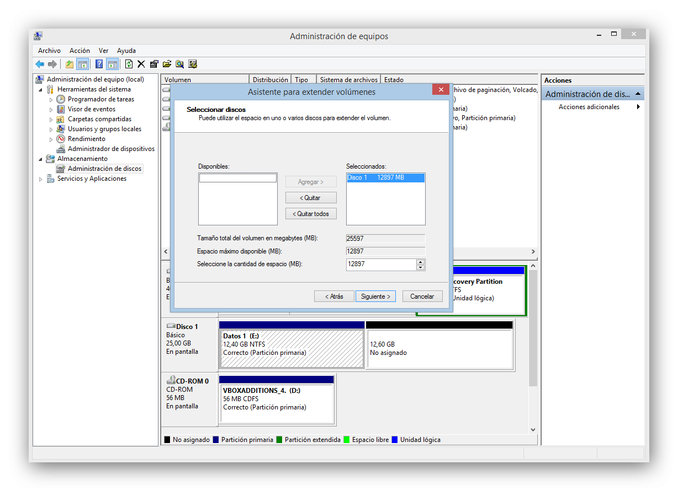The image size is (678, 491).
Task: Select the 12,60 GB No asignado block
Action: (x=439, y=344)
